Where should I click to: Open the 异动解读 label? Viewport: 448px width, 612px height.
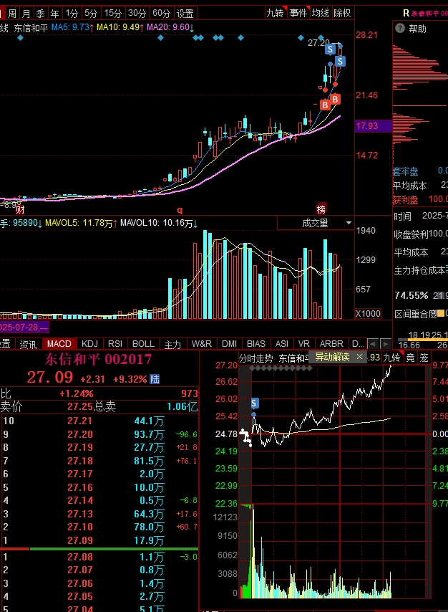point(332,357)
